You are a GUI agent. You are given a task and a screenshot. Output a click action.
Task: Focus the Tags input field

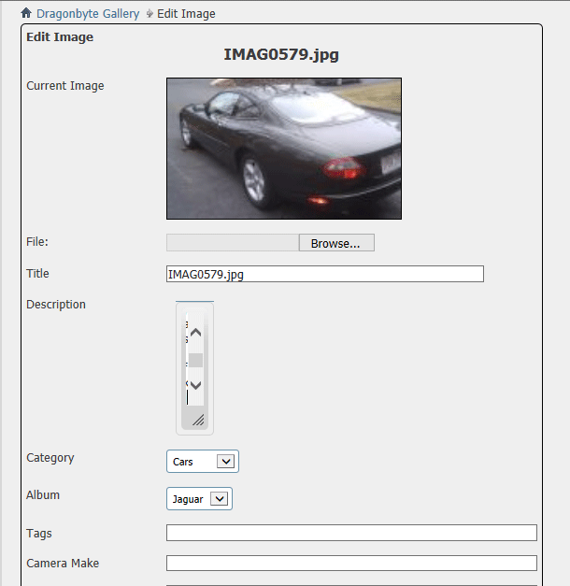[351, 533]
